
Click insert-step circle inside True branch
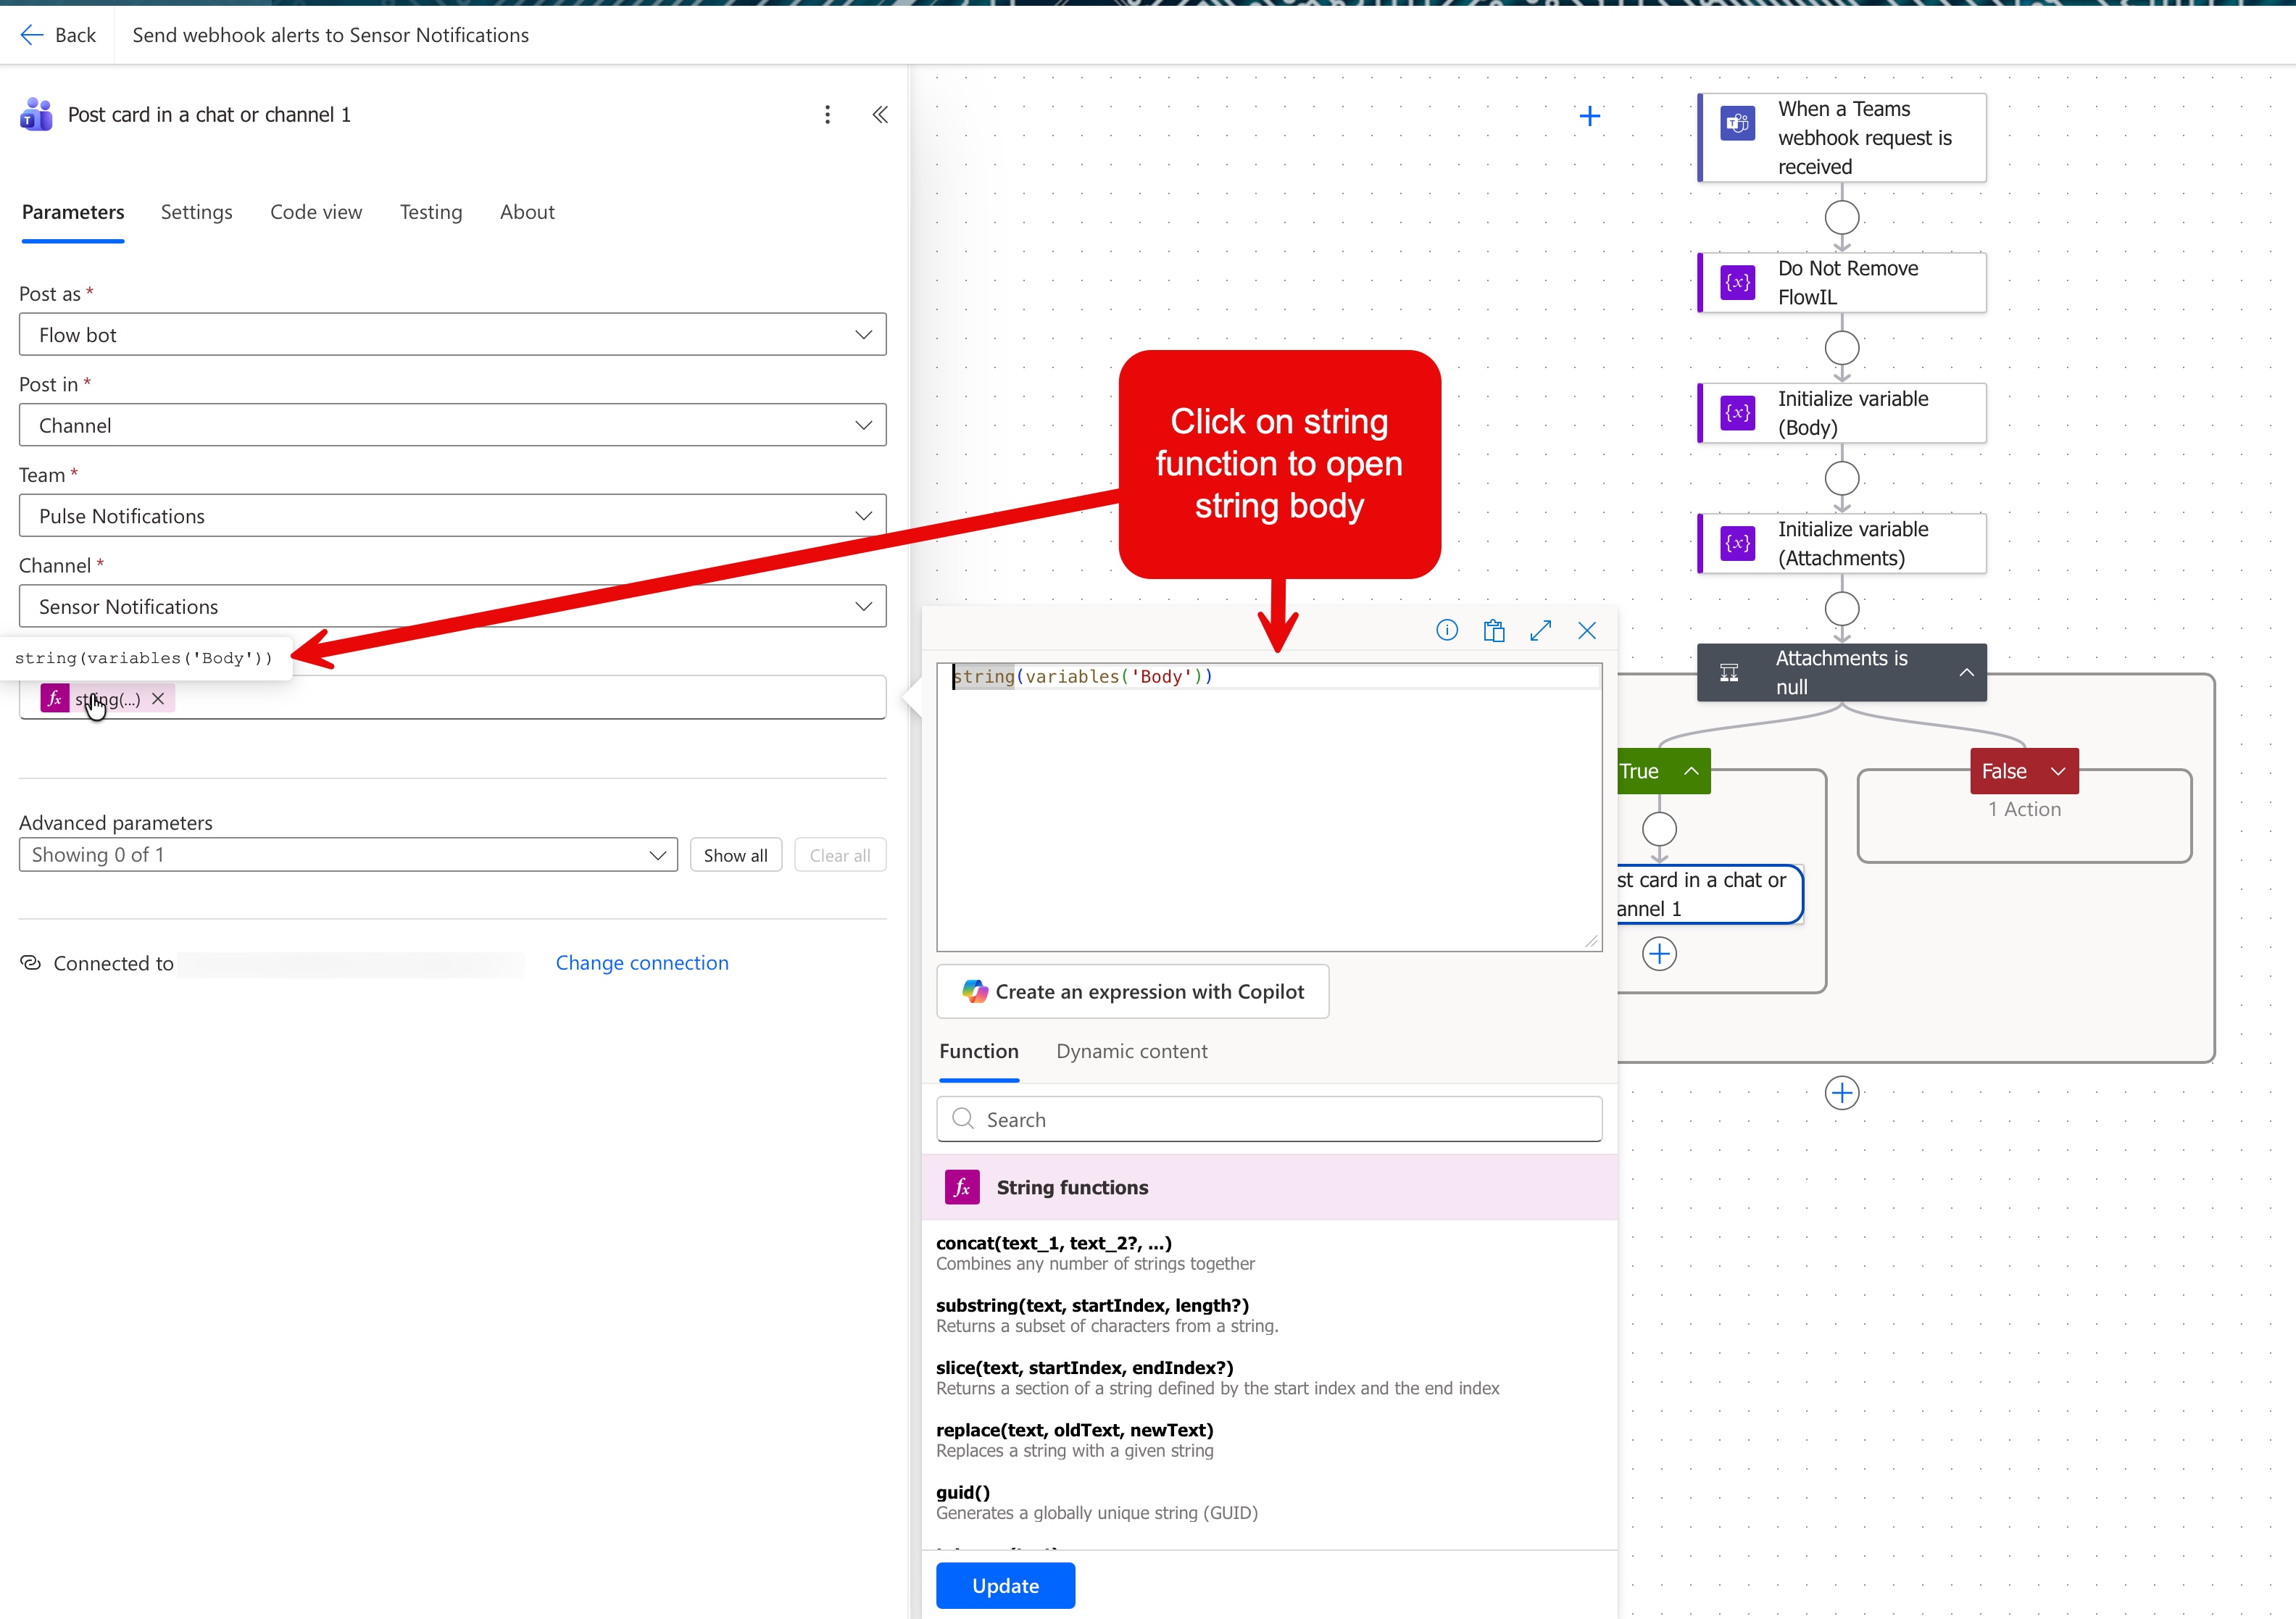point(1660,829)
